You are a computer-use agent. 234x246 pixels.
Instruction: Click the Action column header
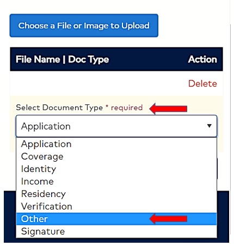click(x=202, y=59)
